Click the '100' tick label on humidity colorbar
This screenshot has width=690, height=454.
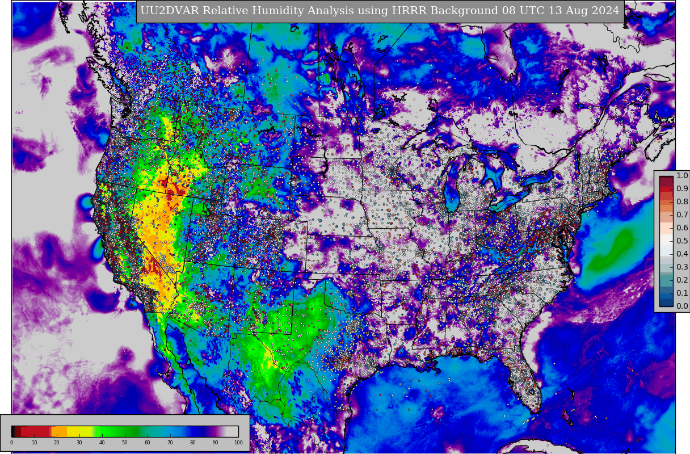pyautogui.click(x=238, y=443)
